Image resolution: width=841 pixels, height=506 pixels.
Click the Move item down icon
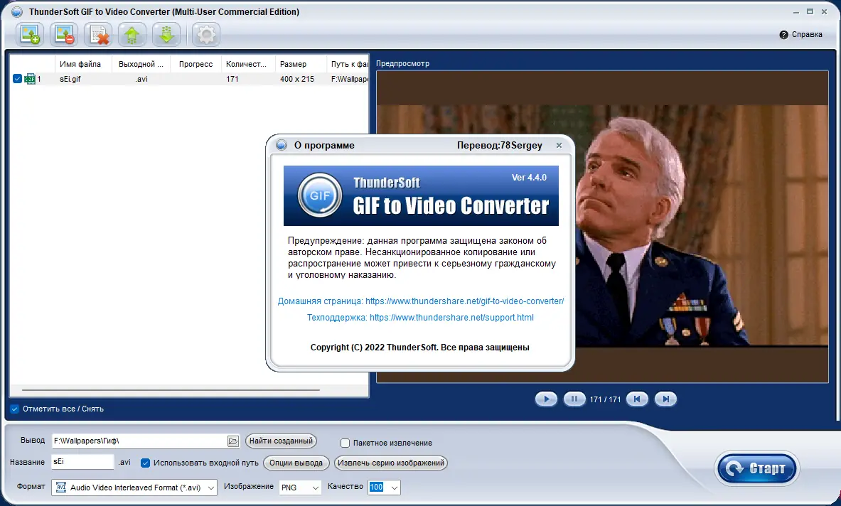[166, 34]
